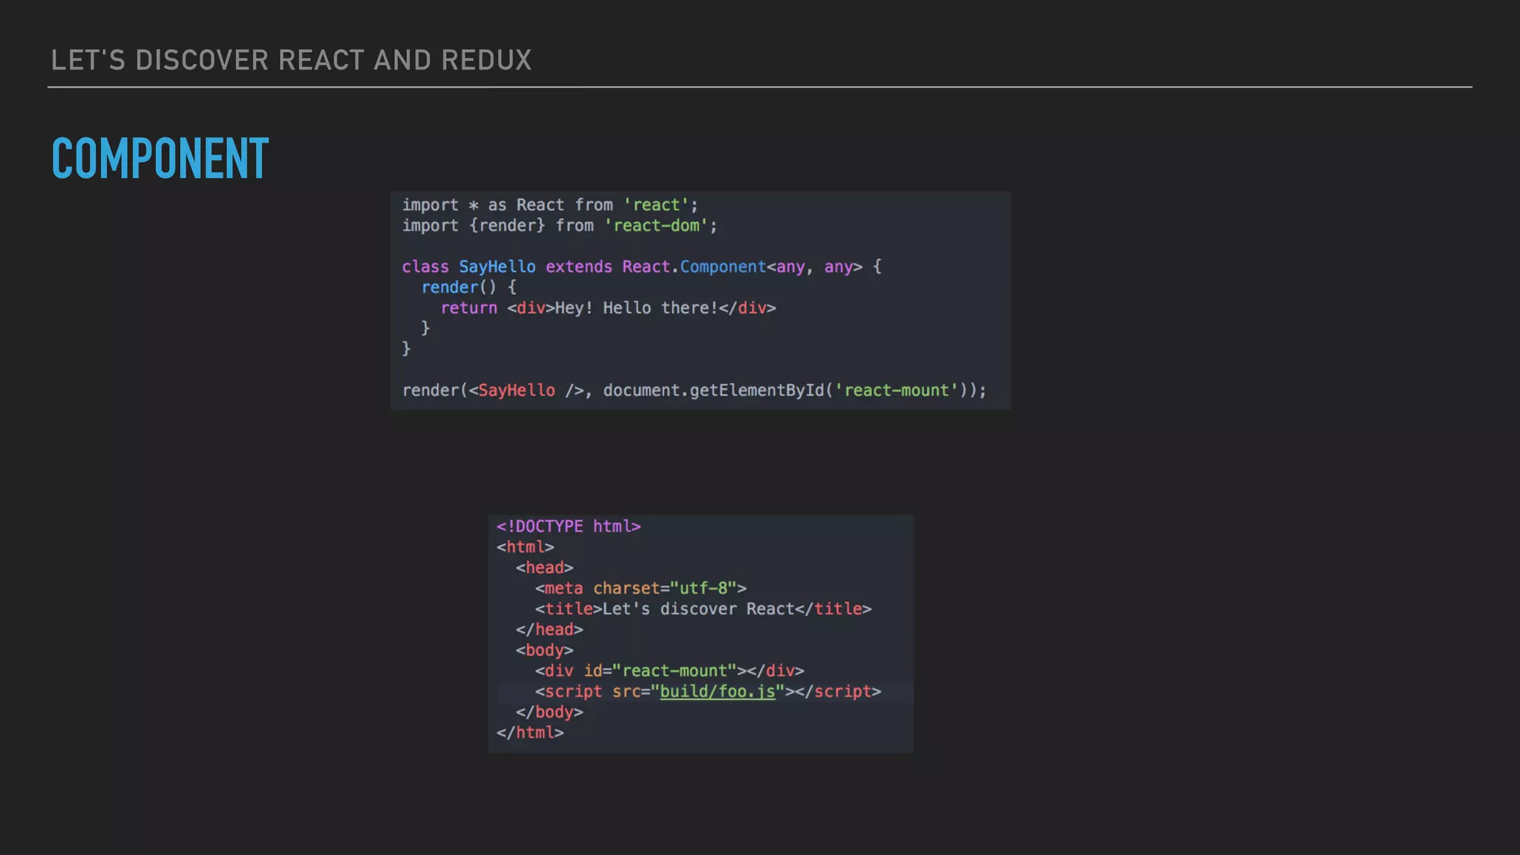Click the '<meta charset="utf-8">' line

(641, 589)
